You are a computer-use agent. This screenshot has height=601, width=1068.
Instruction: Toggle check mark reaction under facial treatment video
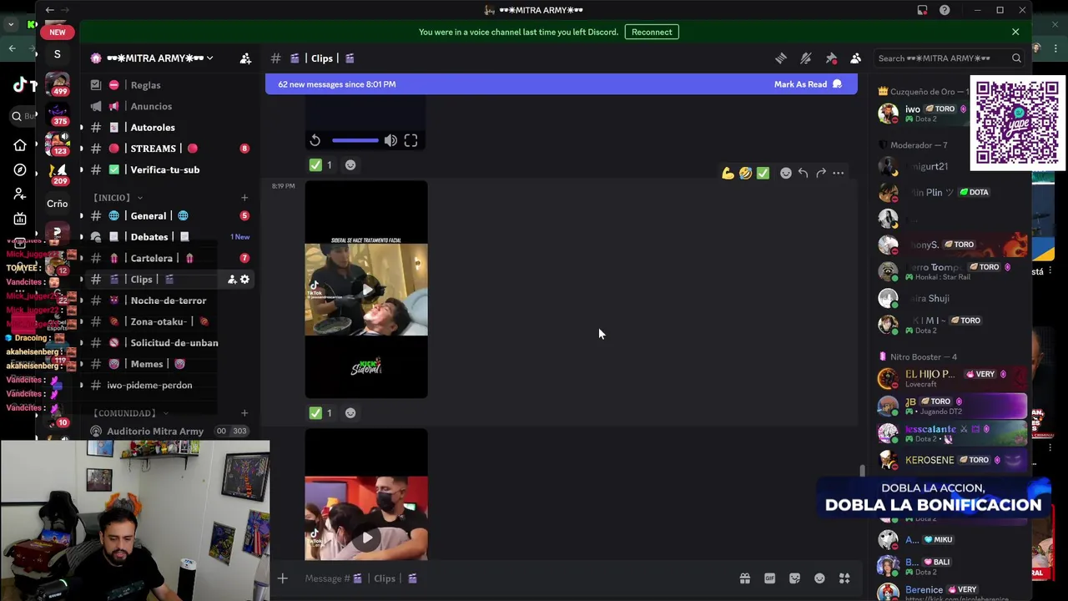pos(322,413)
